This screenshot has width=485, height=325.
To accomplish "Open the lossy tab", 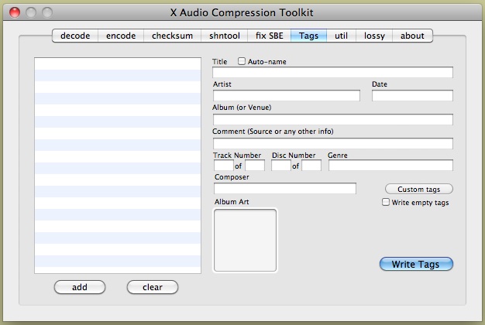I will (x=374, y=36).
